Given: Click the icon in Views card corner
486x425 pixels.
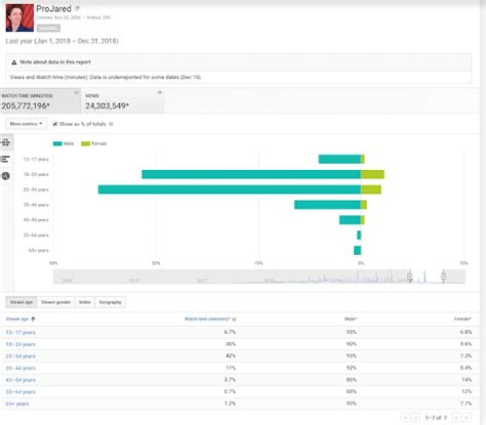Looking at the screenshot, I should coord(160,92).
